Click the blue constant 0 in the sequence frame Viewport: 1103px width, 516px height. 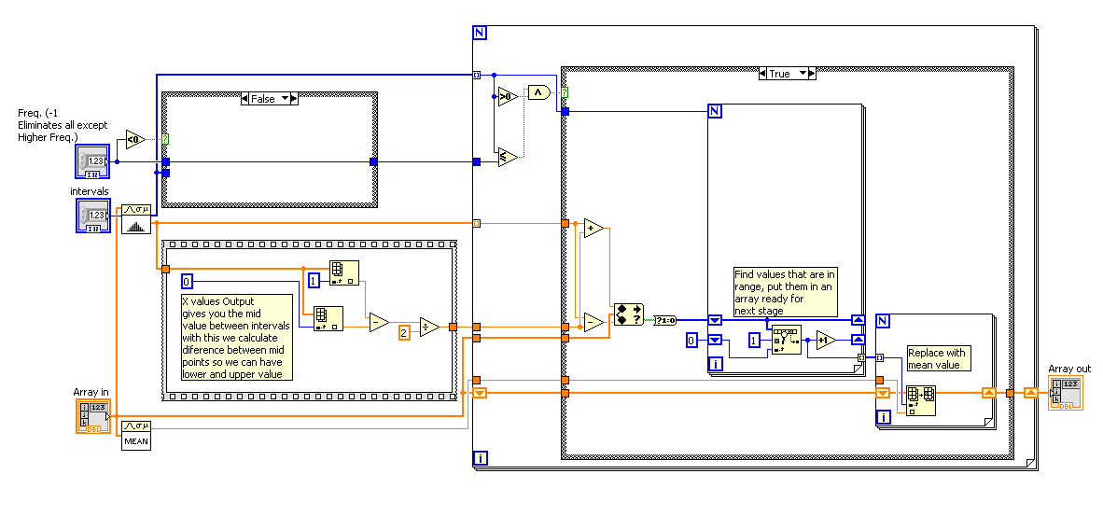click(x=187, y=281)
